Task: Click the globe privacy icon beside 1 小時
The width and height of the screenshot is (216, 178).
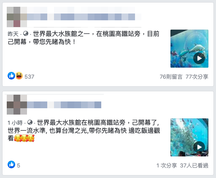Action: click(30, 122)
